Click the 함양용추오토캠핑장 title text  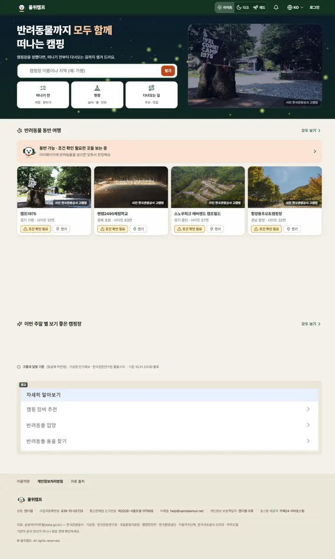pyautogui.click(x=267, y=214)
